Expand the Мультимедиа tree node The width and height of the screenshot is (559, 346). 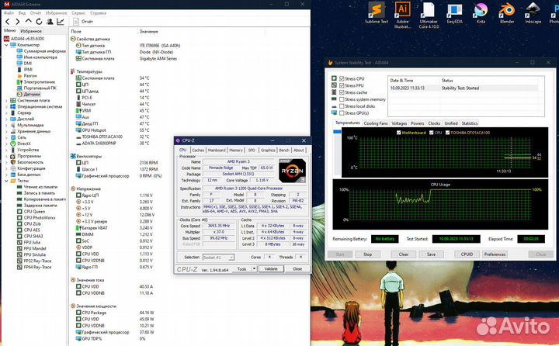[x=6, y=125]
